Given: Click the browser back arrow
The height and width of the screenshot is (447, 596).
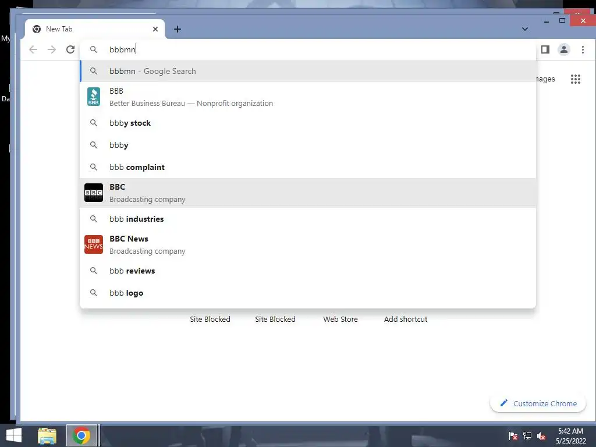Looking at the screenshot, I should pos(33,49).
